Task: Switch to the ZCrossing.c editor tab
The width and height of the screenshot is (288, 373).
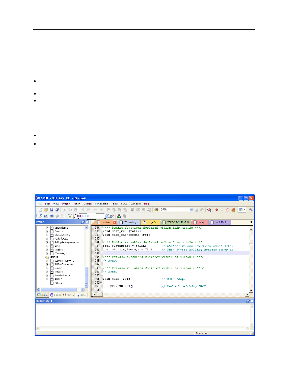Action: click(129, 222)
